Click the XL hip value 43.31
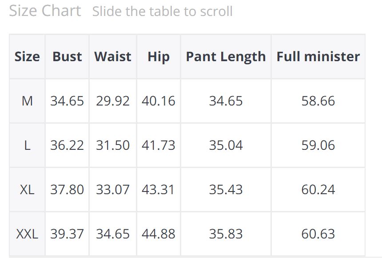 point(159,190)
